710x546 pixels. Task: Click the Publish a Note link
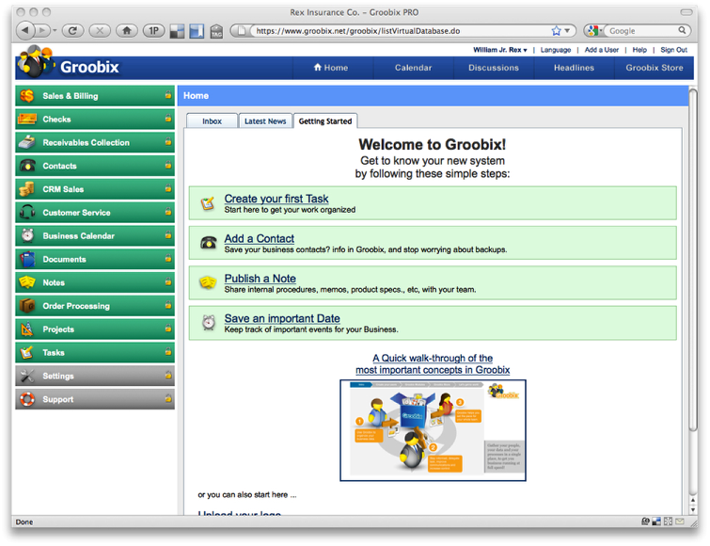click(x=260, y=279)
